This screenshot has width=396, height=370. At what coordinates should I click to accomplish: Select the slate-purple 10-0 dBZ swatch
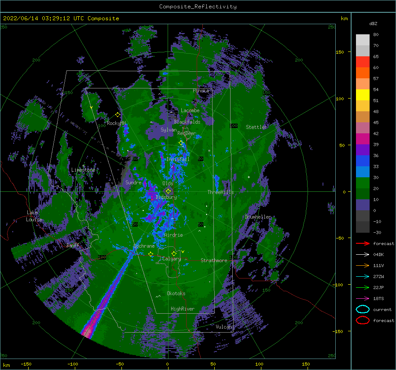pos(363,205)
